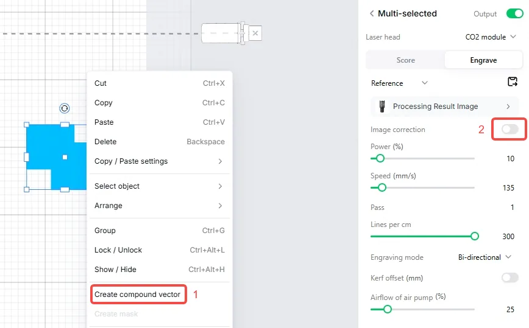Screen dimensions: 529x328
Task: Click the save parameters icon next to Reference
Action: [x=513, y=82]
